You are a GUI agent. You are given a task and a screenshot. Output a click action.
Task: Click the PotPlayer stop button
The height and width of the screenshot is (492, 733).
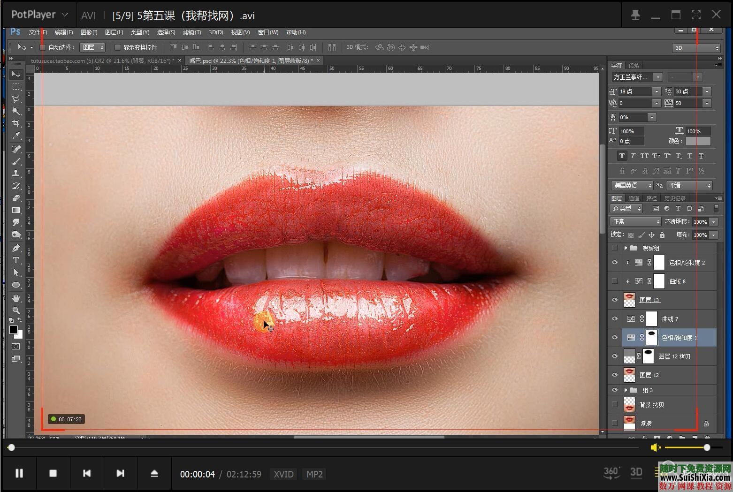click(53, 474)
